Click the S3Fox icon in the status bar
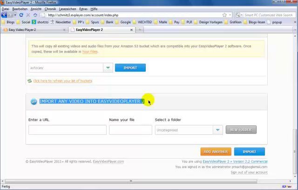298x190 pixels. click(287, 186)
